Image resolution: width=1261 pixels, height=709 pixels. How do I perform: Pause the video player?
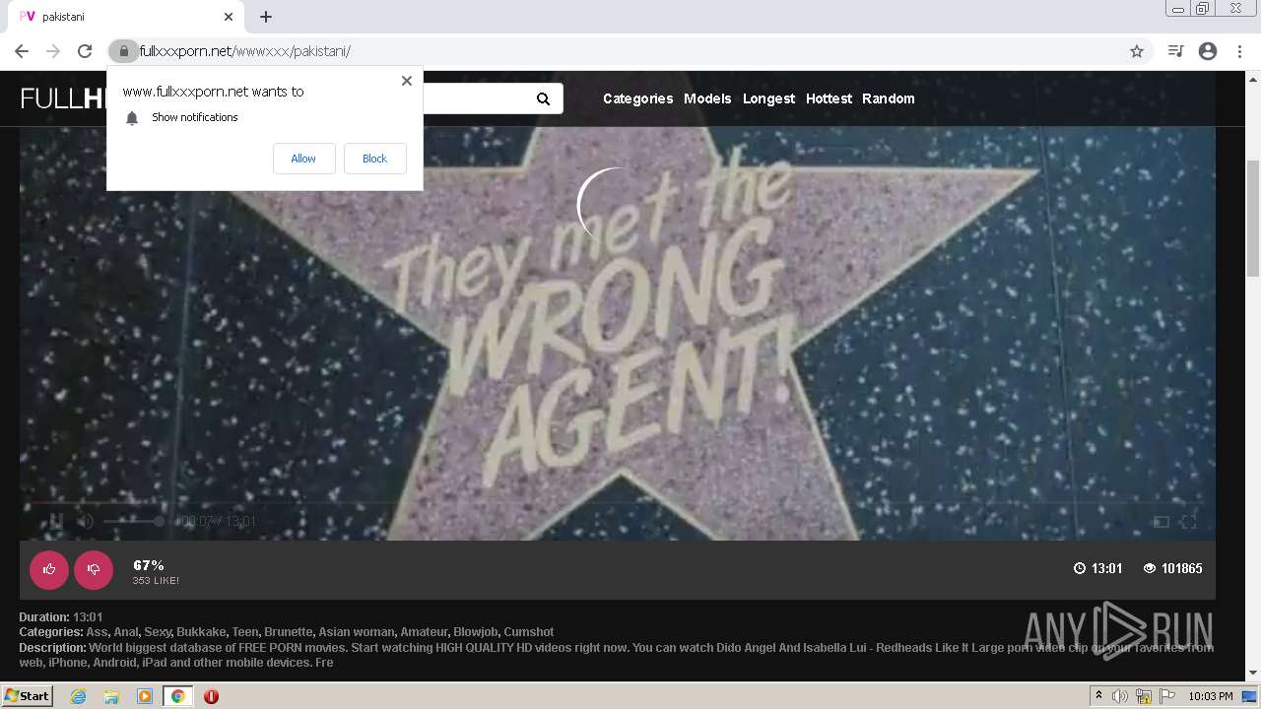[x=56, y=521]
